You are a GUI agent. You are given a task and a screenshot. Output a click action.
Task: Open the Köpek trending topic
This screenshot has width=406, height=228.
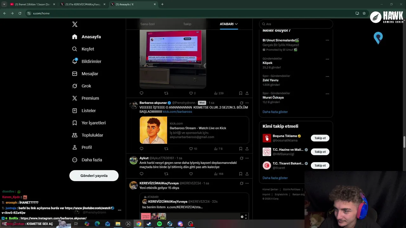[x=267, y=63]
